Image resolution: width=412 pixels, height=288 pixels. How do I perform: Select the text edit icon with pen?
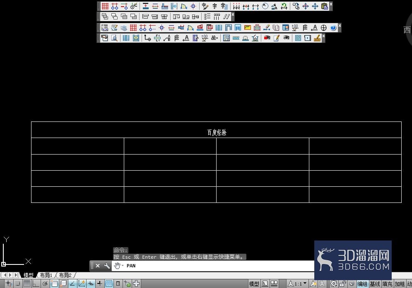[x=205, y=6]
